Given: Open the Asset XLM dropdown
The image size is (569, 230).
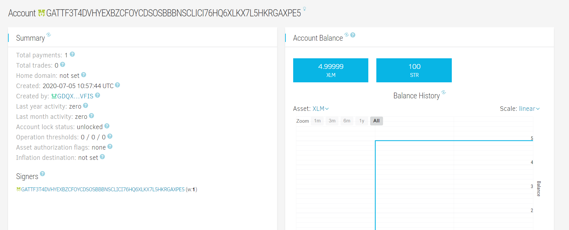Looking at the screenshot, I should click(x=320, y=109).
